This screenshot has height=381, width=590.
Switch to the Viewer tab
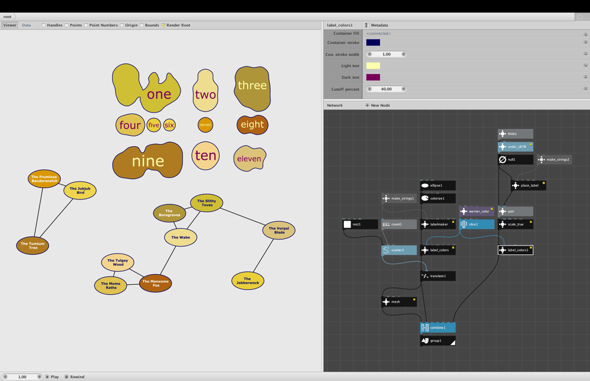[10, 25]
